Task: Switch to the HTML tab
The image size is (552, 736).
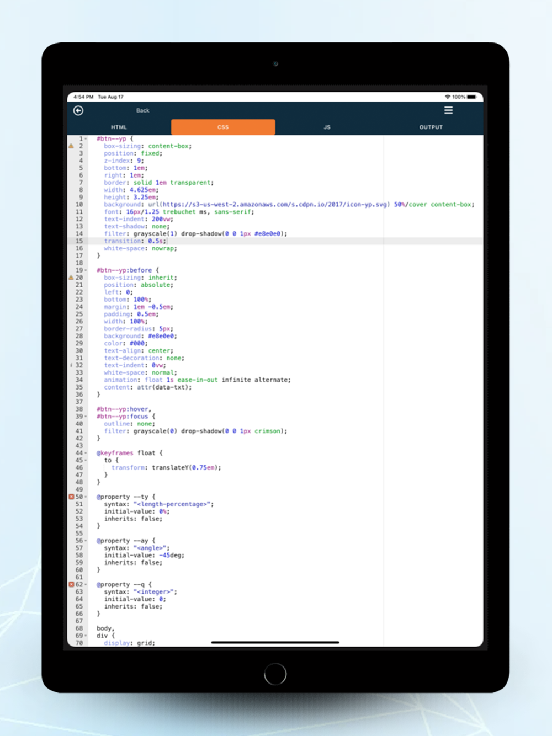Action: 119,127
